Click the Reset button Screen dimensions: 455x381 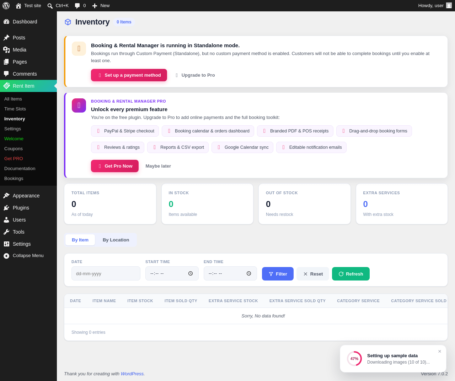313,274
